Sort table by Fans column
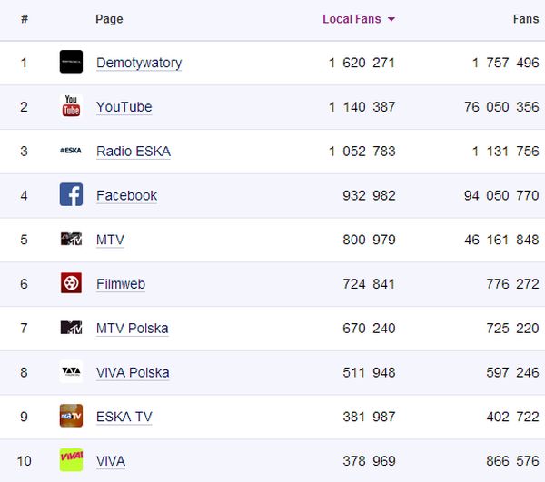This screenshot has width=545, height=482. (525, 19)
